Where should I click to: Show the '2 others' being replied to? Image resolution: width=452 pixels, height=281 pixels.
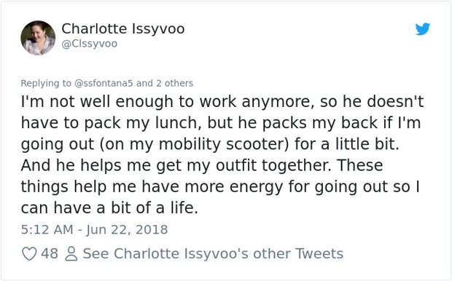175,83
